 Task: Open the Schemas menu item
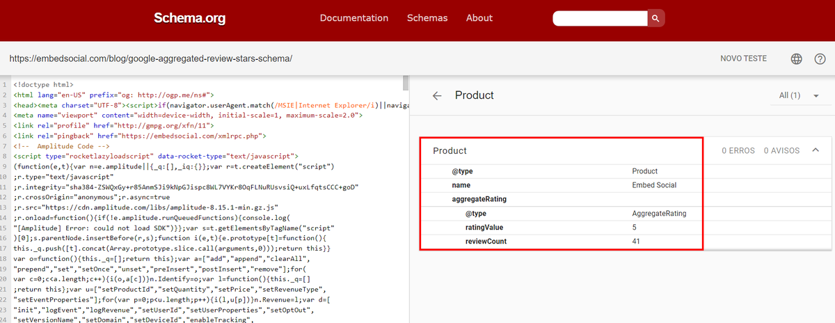coord(427,18)
